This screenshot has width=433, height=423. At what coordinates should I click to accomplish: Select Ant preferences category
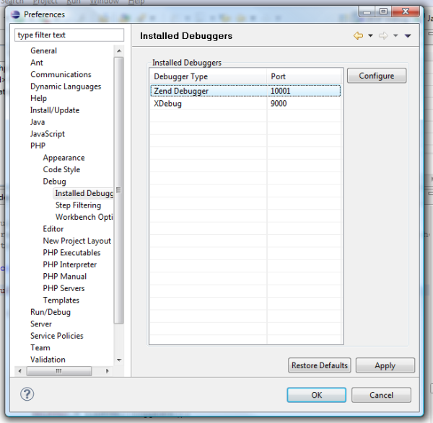click(x=37, y=63)
